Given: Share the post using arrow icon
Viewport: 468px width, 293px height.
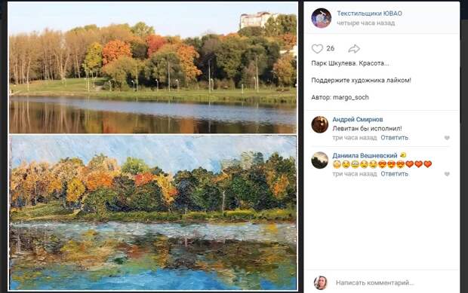Looking at the screenshot, I should pos(354,49).
